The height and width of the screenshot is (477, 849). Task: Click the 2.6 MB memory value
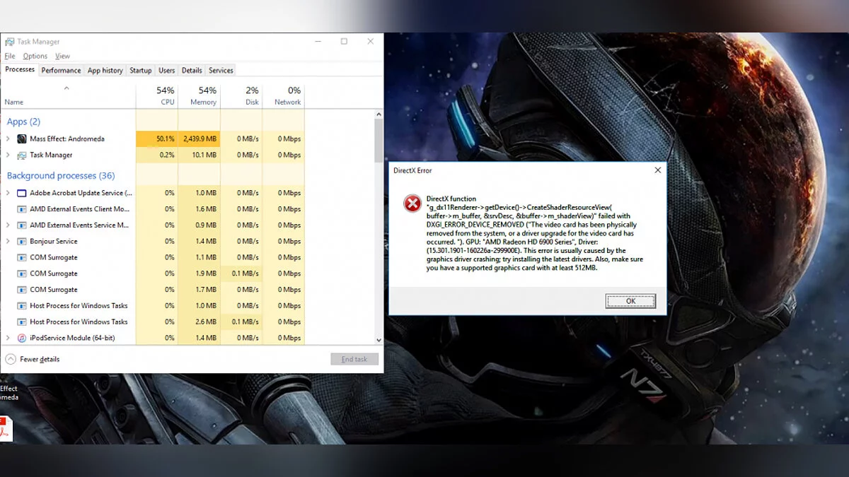pyautogui.click(x=206, y=322)
